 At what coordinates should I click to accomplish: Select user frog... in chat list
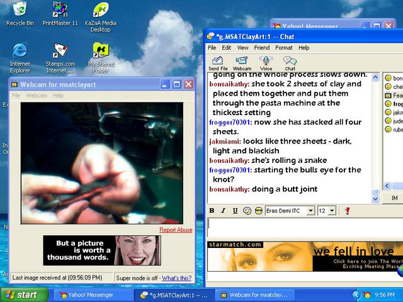(x=394, y=104)
